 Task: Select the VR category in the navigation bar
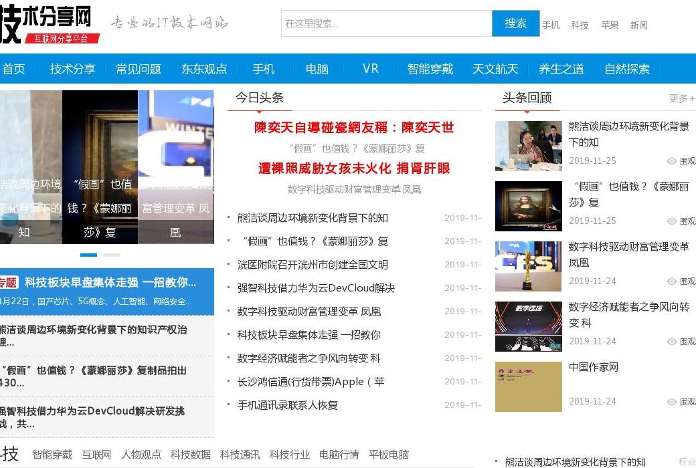click(370, 69)
